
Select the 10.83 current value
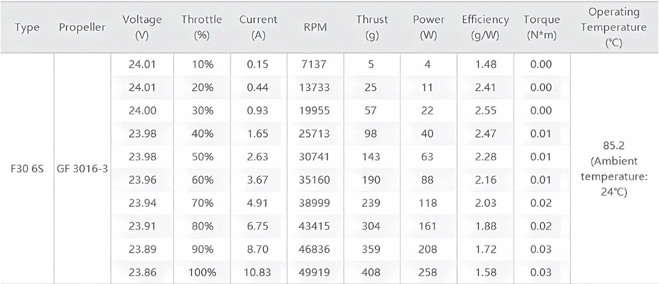pos(258,272)
